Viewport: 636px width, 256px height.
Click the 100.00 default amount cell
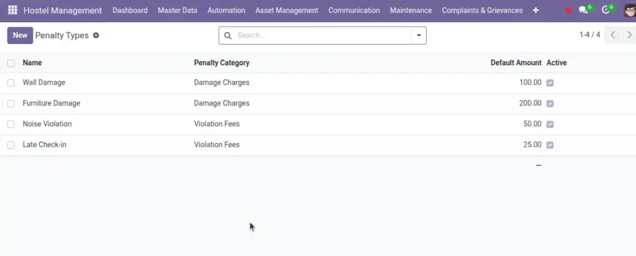pos(530,83)
